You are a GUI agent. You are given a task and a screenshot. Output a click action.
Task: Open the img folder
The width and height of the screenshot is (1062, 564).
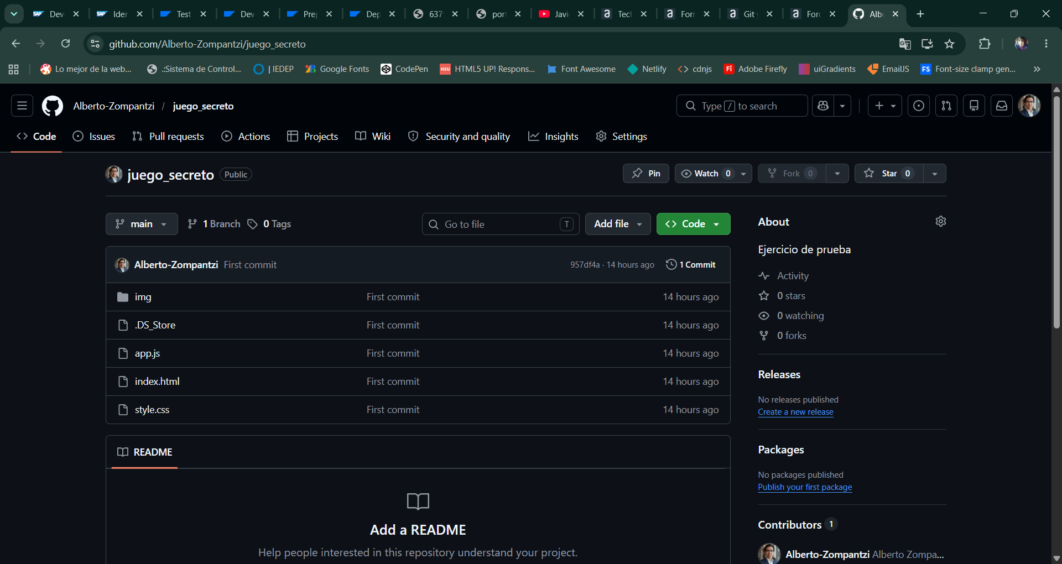coord(143,297)
